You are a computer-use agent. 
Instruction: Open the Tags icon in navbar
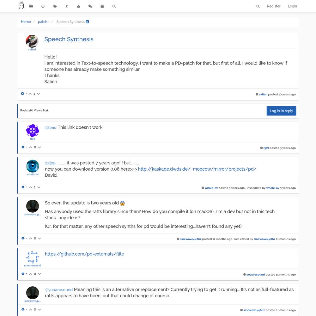pyautogui.click(x=55, y=6)
